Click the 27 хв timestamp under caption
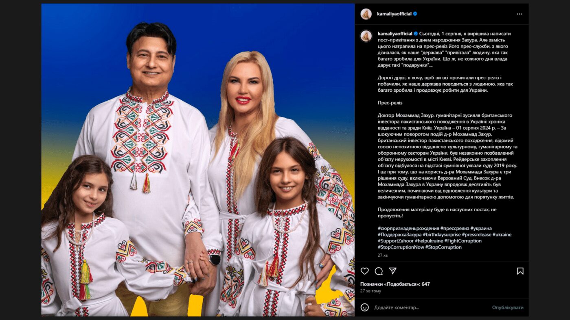Viewport: 570px width, 320px height. click(x=383, y=255)
